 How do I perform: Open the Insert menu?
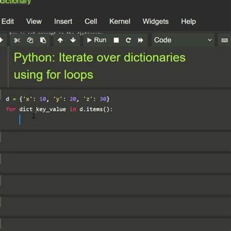point(63,21)
